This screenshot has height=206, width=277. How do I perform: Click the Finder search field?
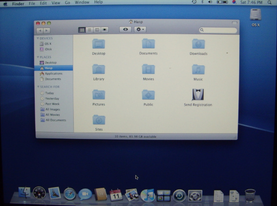tap(218, 30)
